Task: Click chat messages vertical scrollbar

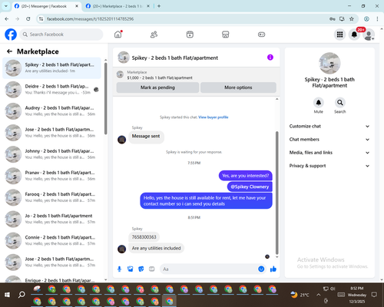Action: pos(276,193)
